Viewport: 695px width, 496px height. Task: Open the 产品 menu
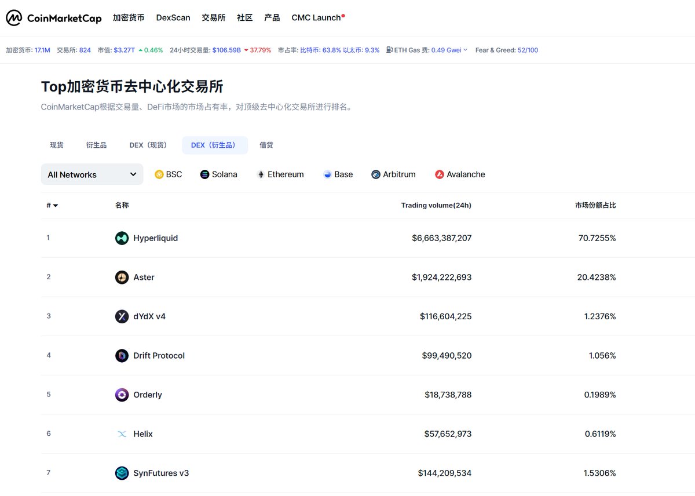(x=272, y=18)
